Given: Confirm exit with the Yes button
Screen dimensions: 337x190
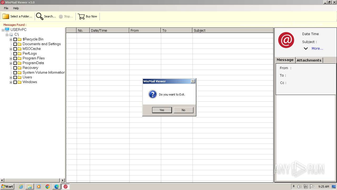Looking at the screenshot, I should pyautogui.click(x=162, y=110).
